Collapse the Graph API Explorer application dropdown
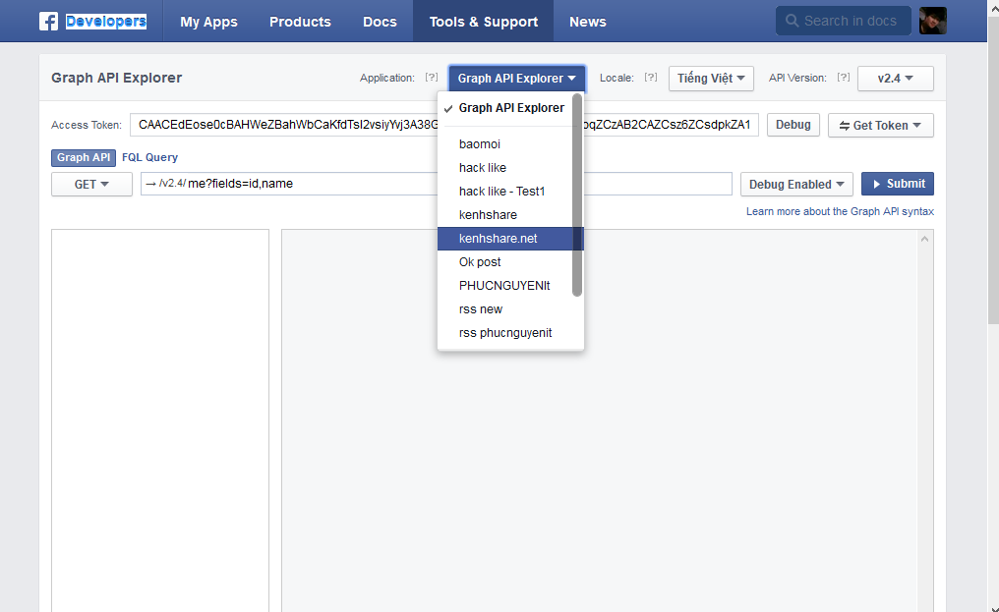The image size is (999, 612). coord(516,79)
